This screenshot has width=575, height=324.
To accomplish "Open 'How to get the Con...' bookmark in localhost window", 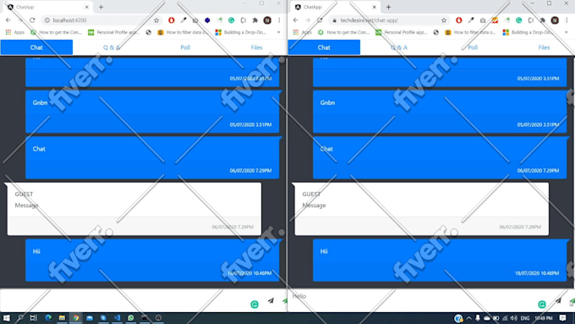I will pos(56,32).
